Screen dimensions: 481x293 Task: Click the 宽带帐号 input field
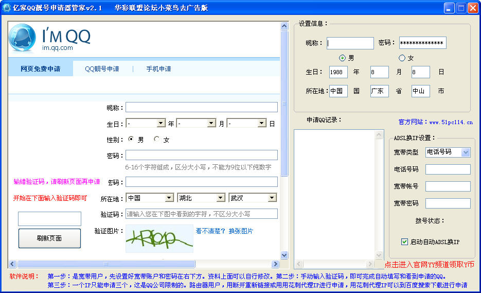(448, 186)
